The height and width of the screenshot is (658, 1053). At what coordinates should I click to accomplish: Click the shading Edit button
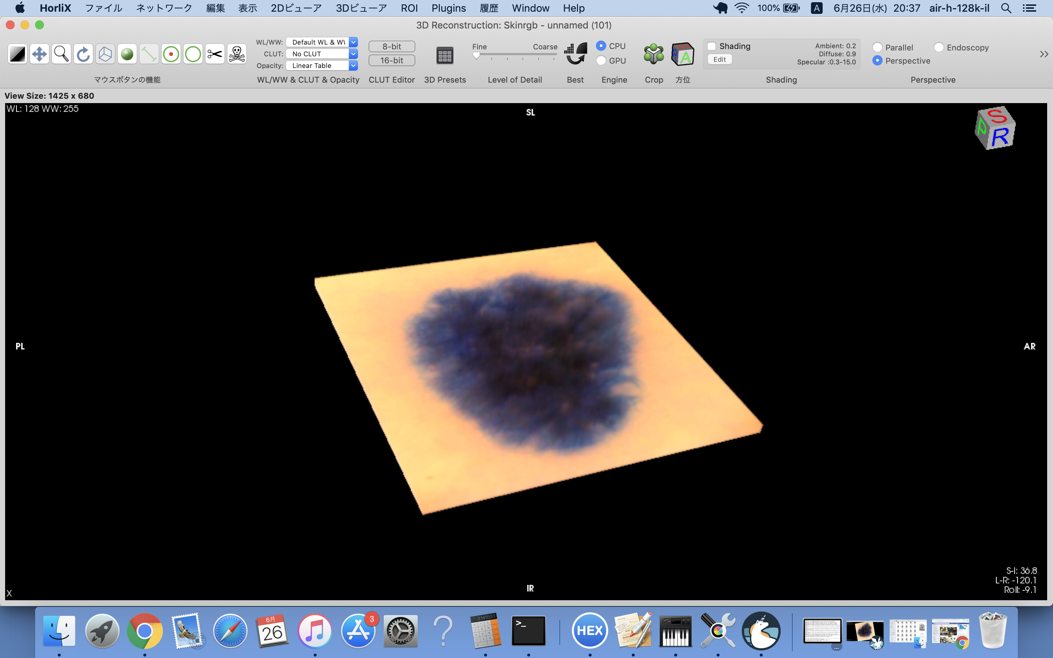point(719,59)
